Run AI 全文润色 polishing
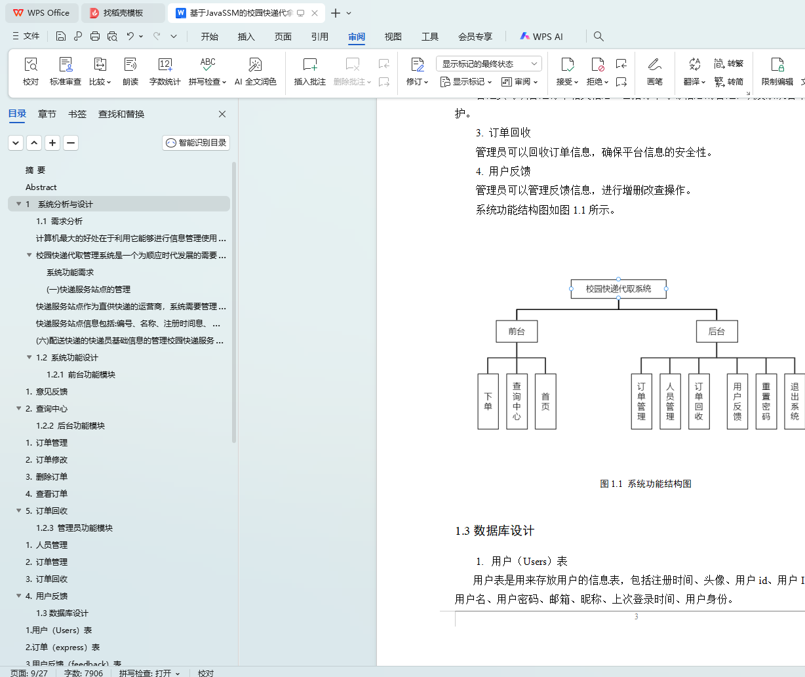The height and width of the screenshot is (677, 805). click(256, 71)
